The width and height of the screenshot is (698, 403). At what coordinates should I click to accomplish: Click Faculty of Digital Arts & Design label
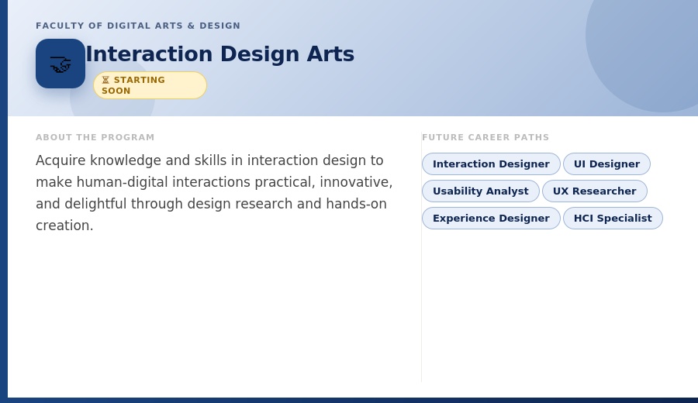pos(138,26)
